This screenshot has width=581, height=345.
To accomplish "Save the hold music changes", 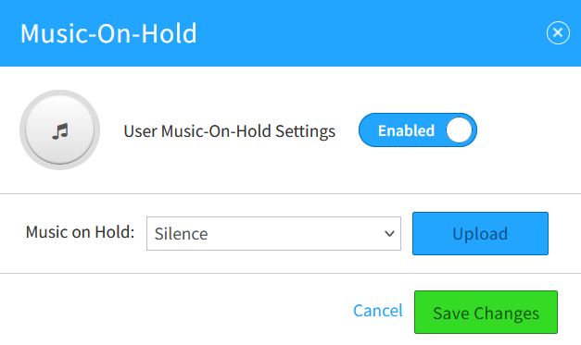I will pos(486,312).
